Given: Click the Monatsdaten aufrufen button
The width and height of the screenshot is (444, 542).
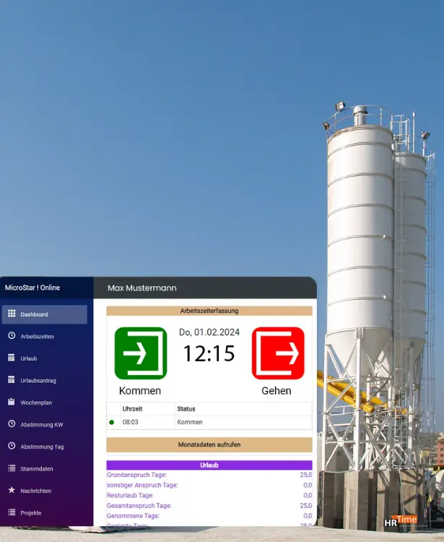Looking at the screenshot, I should 209,445.
